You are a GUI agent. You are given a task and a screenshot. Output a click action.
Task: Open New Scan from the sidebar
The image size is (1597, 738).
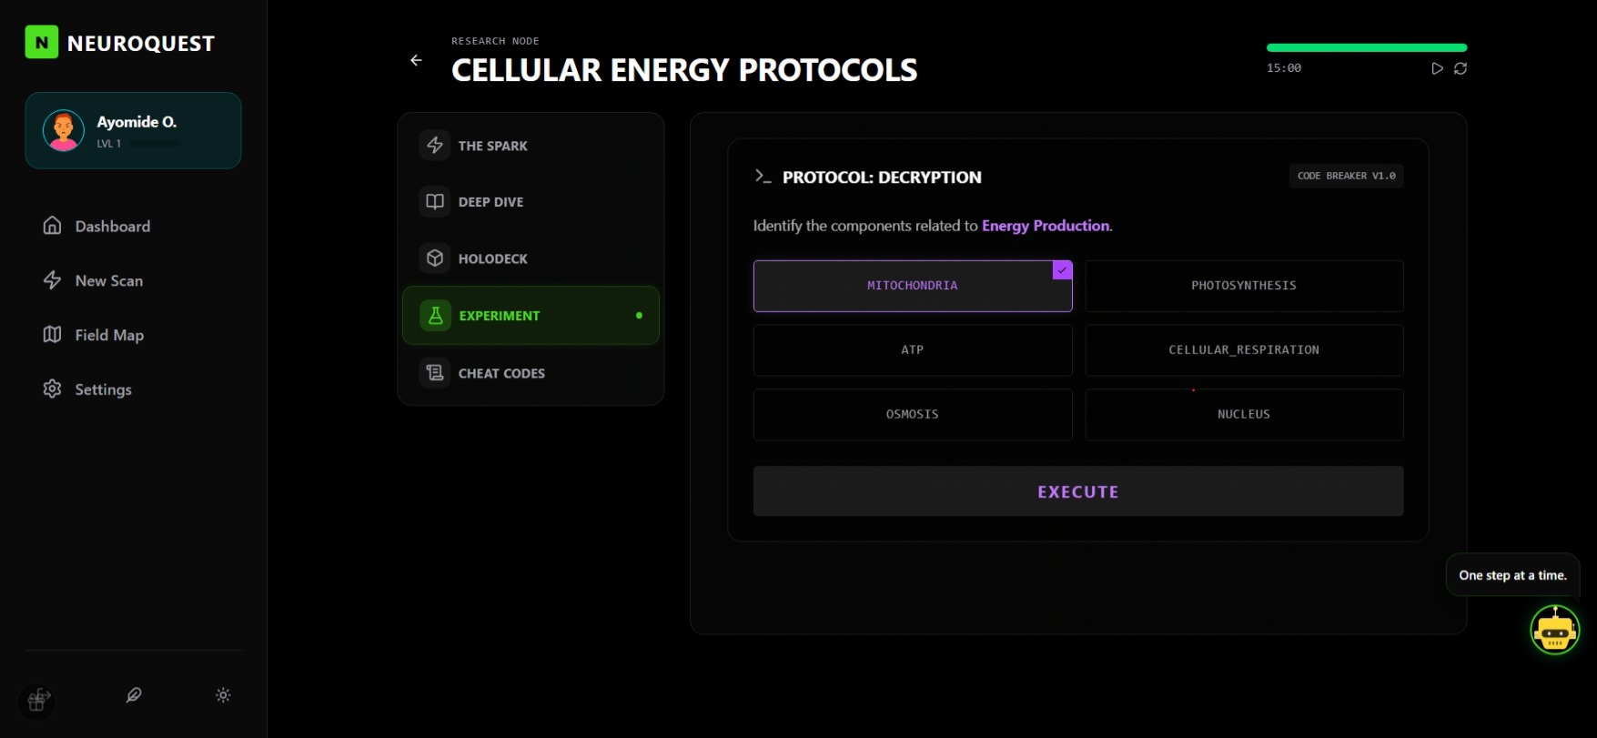click(108, 281)
